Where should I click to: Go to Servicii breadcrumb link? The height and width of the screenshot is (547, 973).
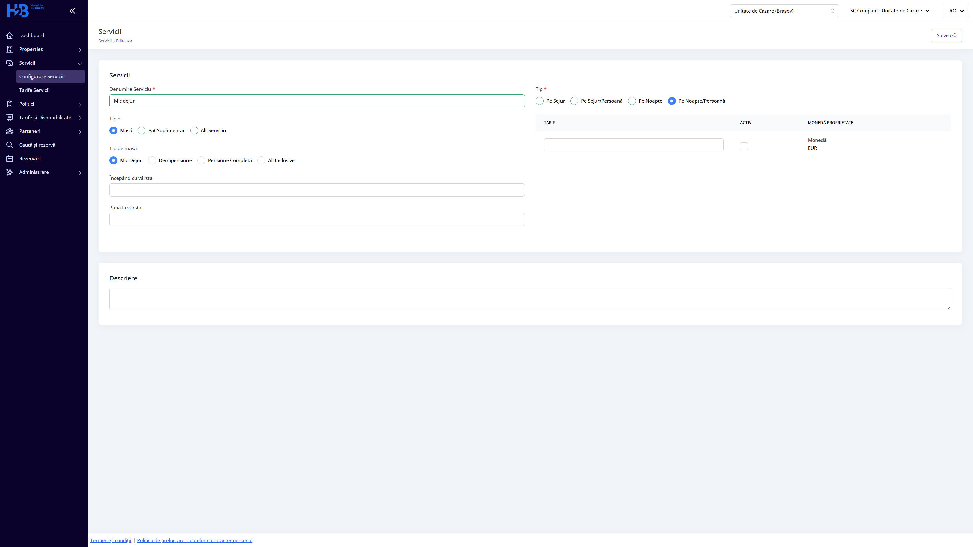coord(105,41)
